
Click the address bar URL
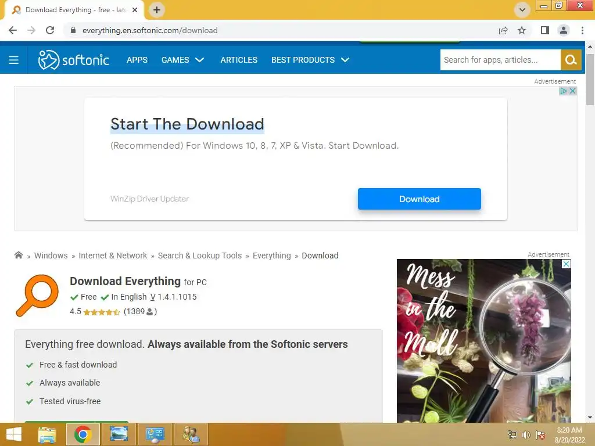(x=150, y=30)
